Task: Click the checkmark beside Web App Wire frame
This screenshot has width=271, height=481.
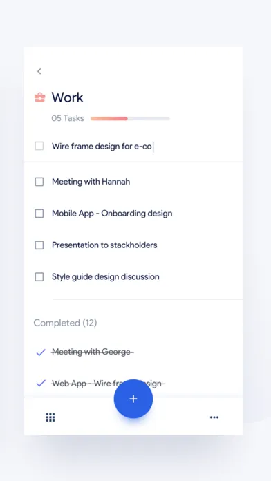Action: (x=41, y=383)
